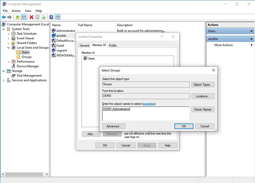Click the Shared Folders icon
The width and height of the screenshot is (255, 183).
pyautogui.click(x=13, y=43)
